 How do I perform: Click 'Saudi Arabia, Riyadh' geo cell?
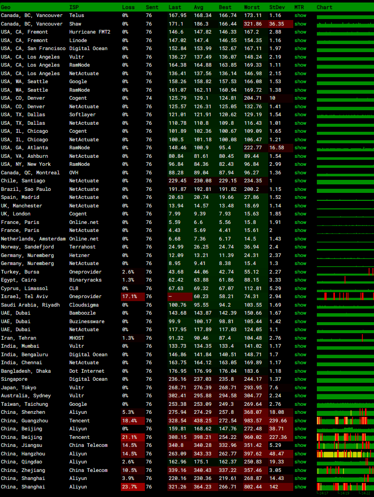[31, 305]
